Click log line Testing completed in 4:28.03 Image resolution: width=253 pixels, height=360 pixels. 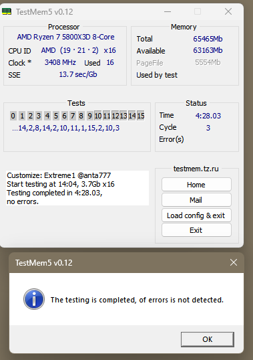(x=55, y=193)
